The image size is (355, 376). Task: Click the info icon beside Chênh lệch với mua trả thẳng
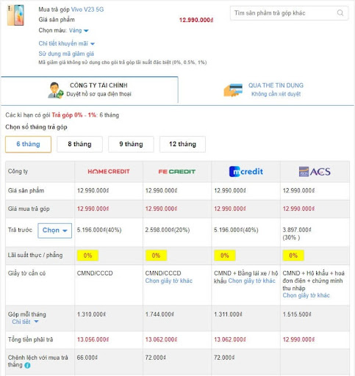click(x=27, y=366)
